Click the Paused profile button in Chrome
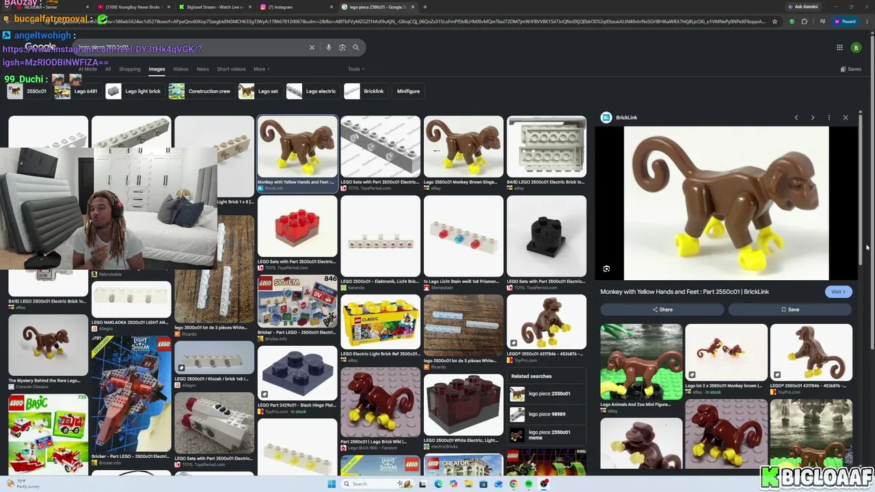 tap(845, 21)
